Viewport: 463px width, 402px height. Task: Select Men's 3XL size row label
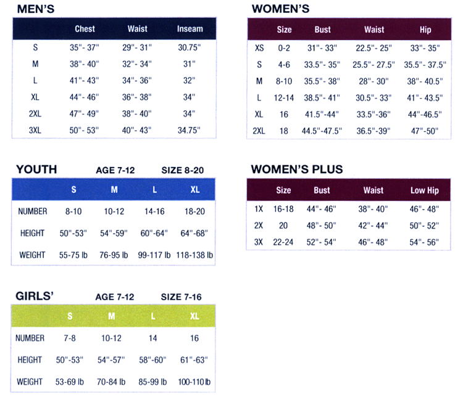point(35,130)
